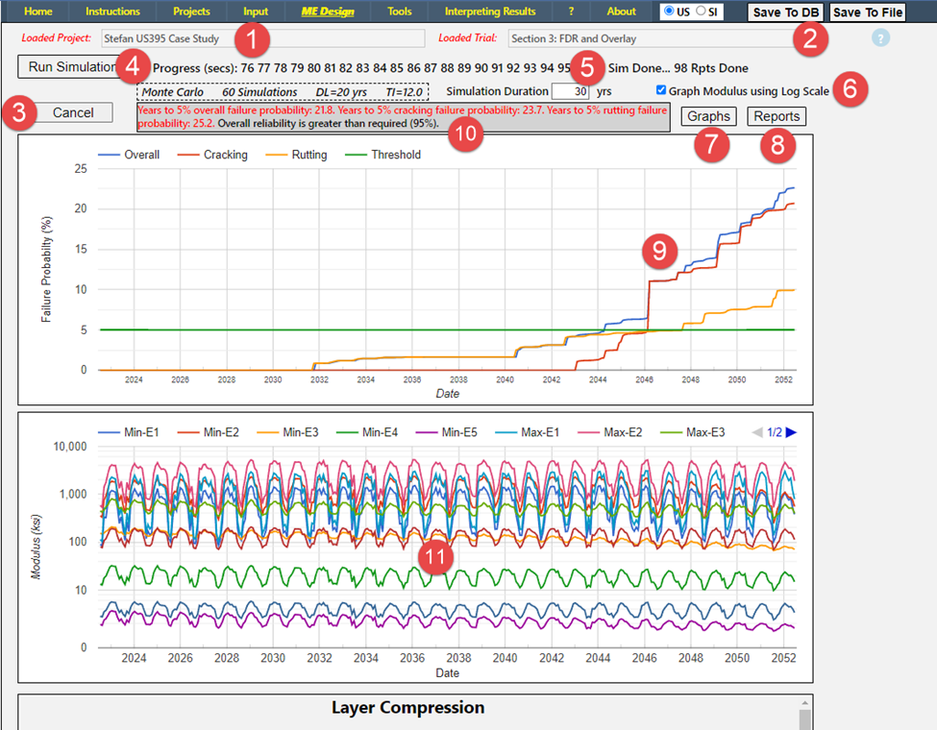
Task: Open the Interpreting Results menu
Action: point(490,12)
